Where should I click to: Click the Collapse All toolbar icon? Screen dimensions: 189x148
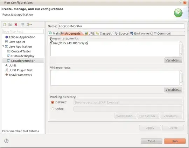click(23, 24)
